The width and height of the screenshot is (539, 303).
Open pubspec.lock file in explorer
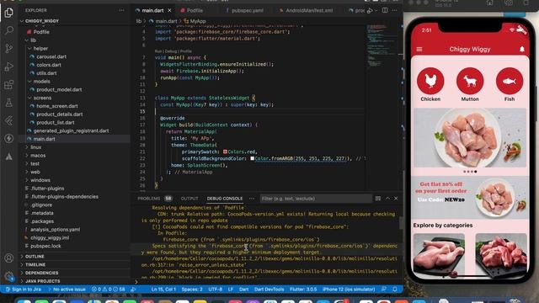click(x=45, y=246)
